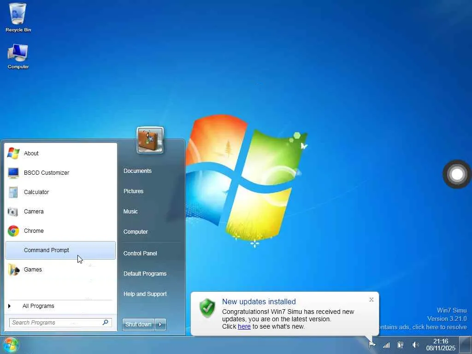Open Documents in Start menu
Viewport: 472px width, 354px height.
137,171
